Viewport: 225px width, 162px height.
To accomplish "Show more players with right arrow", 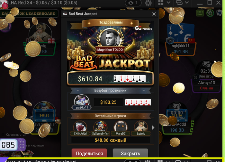I will (153, 127).
